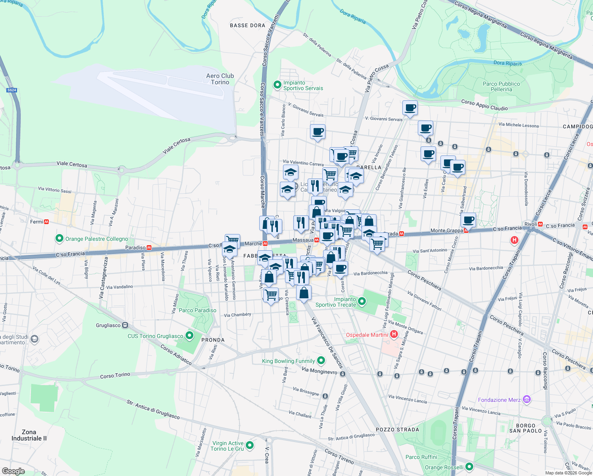The height and width of the screenshot is (476, 593).
Task: Click the CUS Torino Grugliasco green marker
Action: coord(189,336)
